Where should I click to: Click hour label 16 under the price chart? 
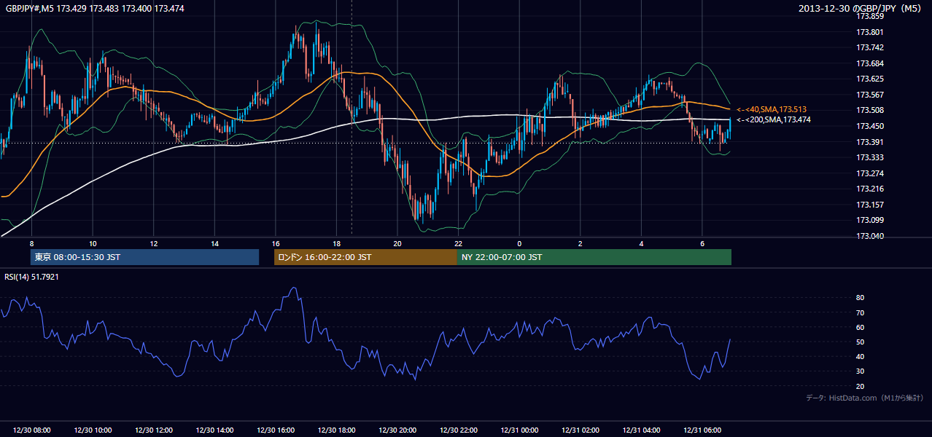(x=276, y=243)
